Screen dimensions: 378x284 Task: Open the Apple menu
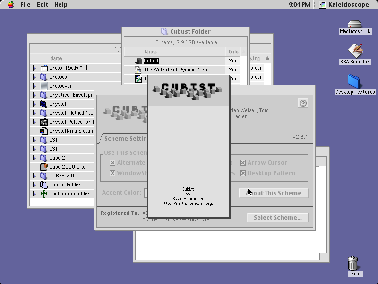click(10, 5)
